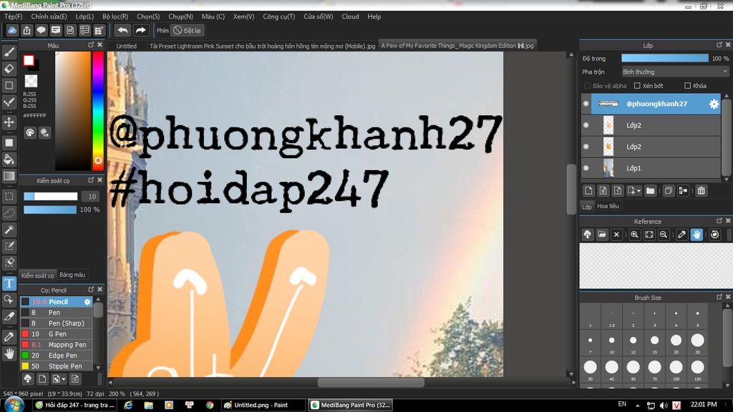Select the Edge Pen brush
733x412 pixels.
pyautogui.click(x=56, y=355)
